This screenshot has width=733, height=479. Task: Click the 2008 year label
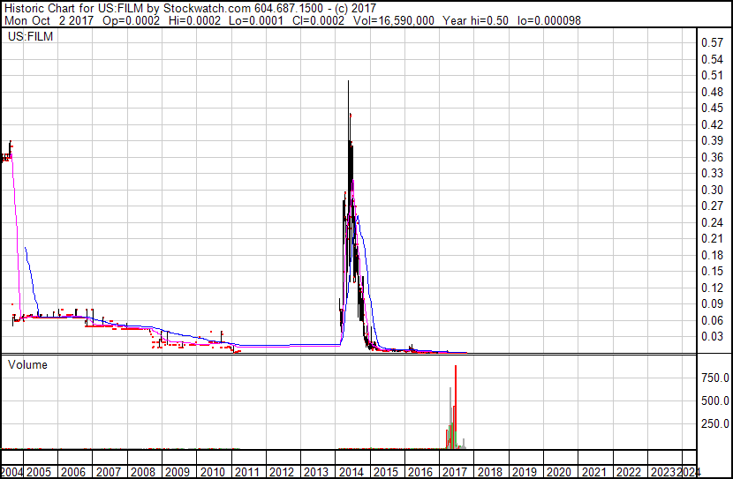(x=144, y=471)
